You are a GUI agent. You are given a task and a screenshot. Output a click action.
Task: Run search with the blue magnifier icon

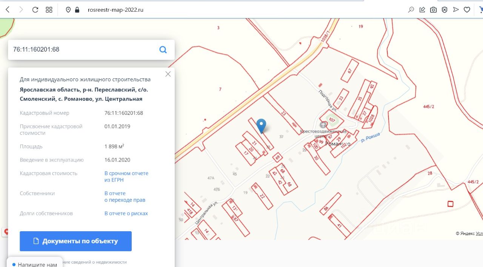point(163,49)
